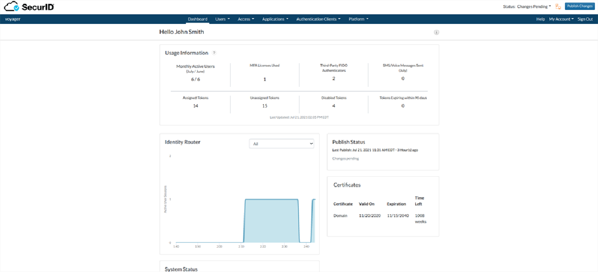598x272 pixels.
Task: Expand the Users menu
Action: 222,19
